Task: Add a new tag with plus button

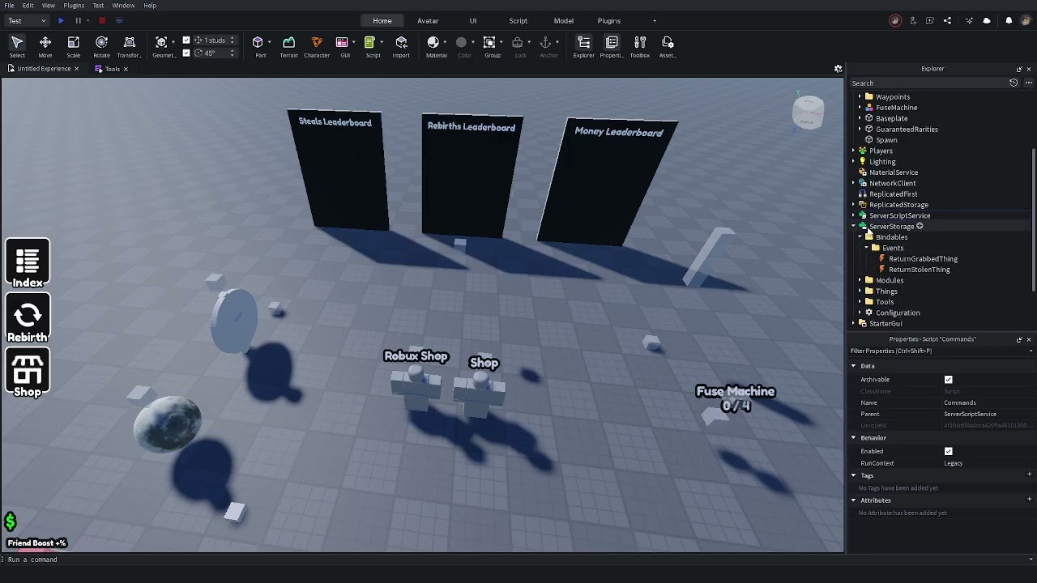Action: tap(1029, 475)
